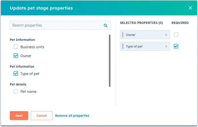Uncheck the Owner property checkbox
This screenshot has height=127, width=198.
click(x=16, y=56)
